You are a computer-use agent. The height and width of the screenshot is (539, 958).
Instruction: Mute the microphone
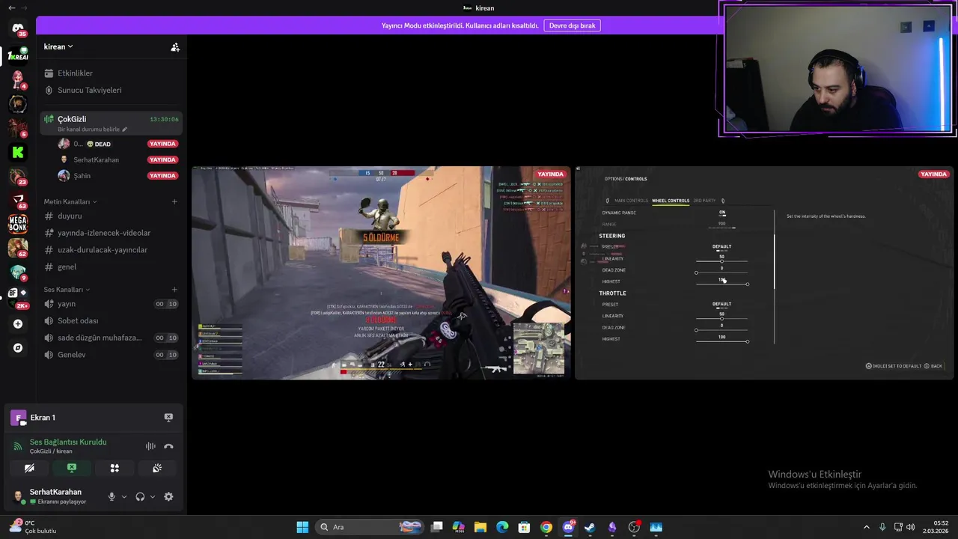point(112,496)
